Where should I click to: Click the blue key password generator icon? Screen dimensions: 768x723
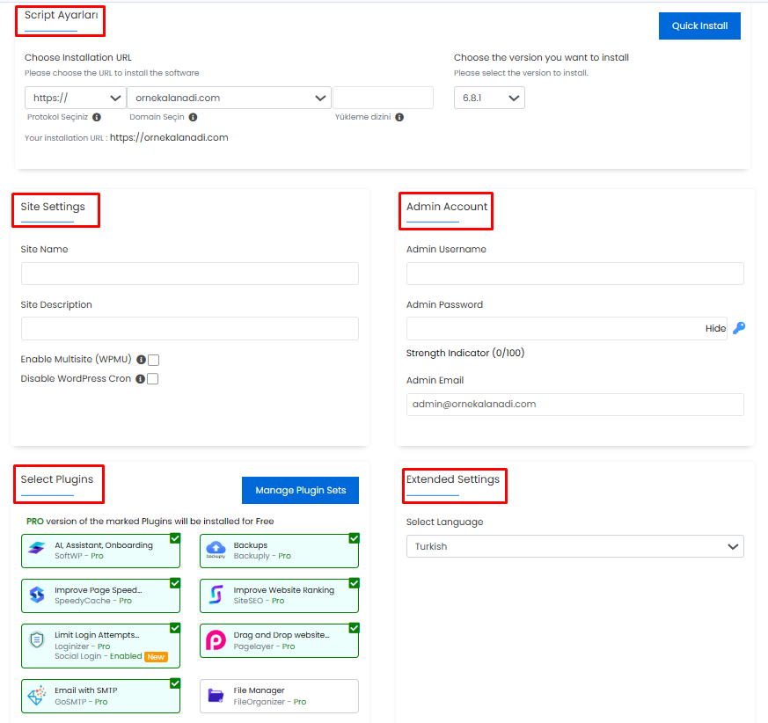739,328
